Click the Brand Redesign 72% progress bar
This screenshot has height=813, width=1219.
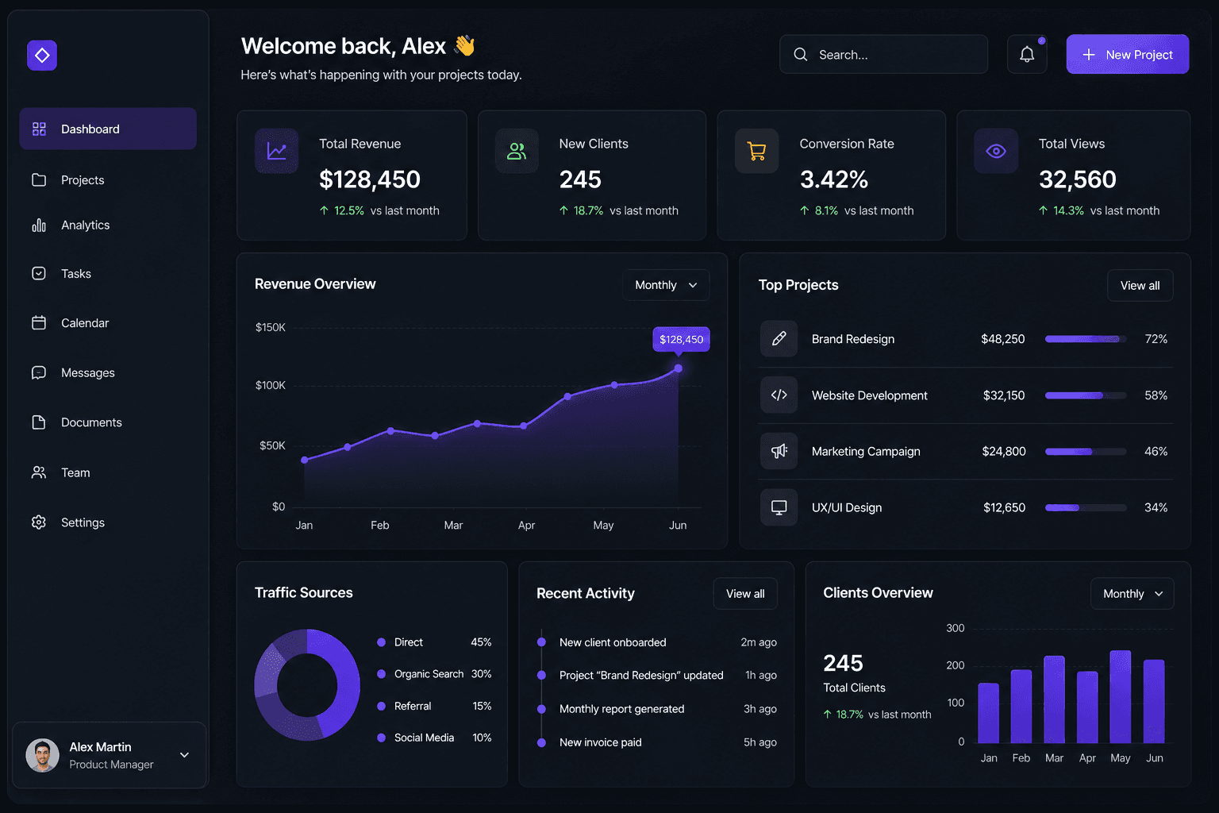[1086, 339]
